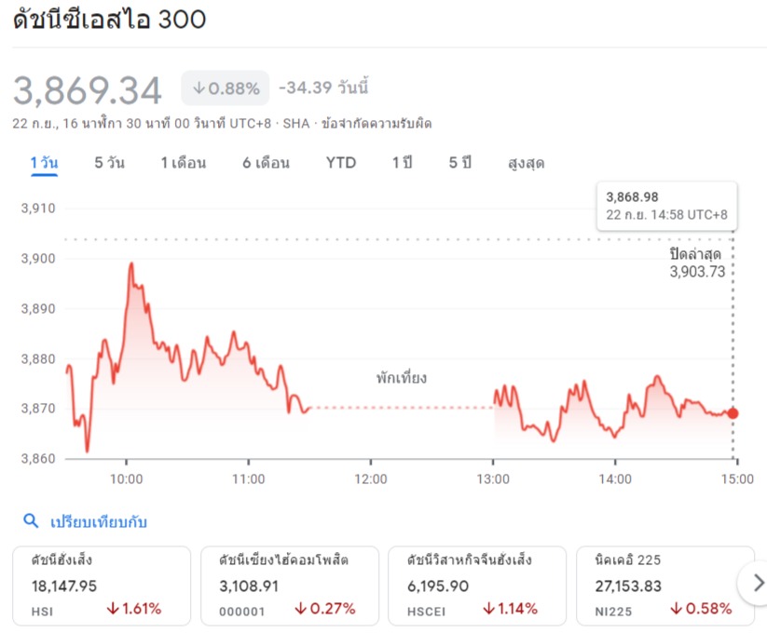Screen dimensions: 767x633
Task: Click the magnifier icon beside เปรียบเทียบกับ
Action: tap(31, 521)
